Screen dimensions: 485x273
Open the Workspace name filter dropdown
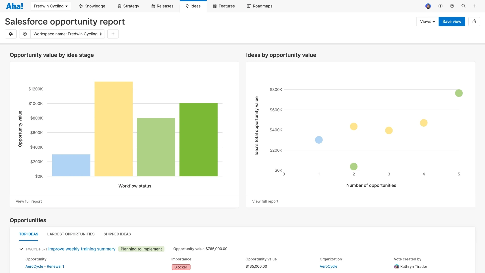pyautogui.click(x=67, y=34)
